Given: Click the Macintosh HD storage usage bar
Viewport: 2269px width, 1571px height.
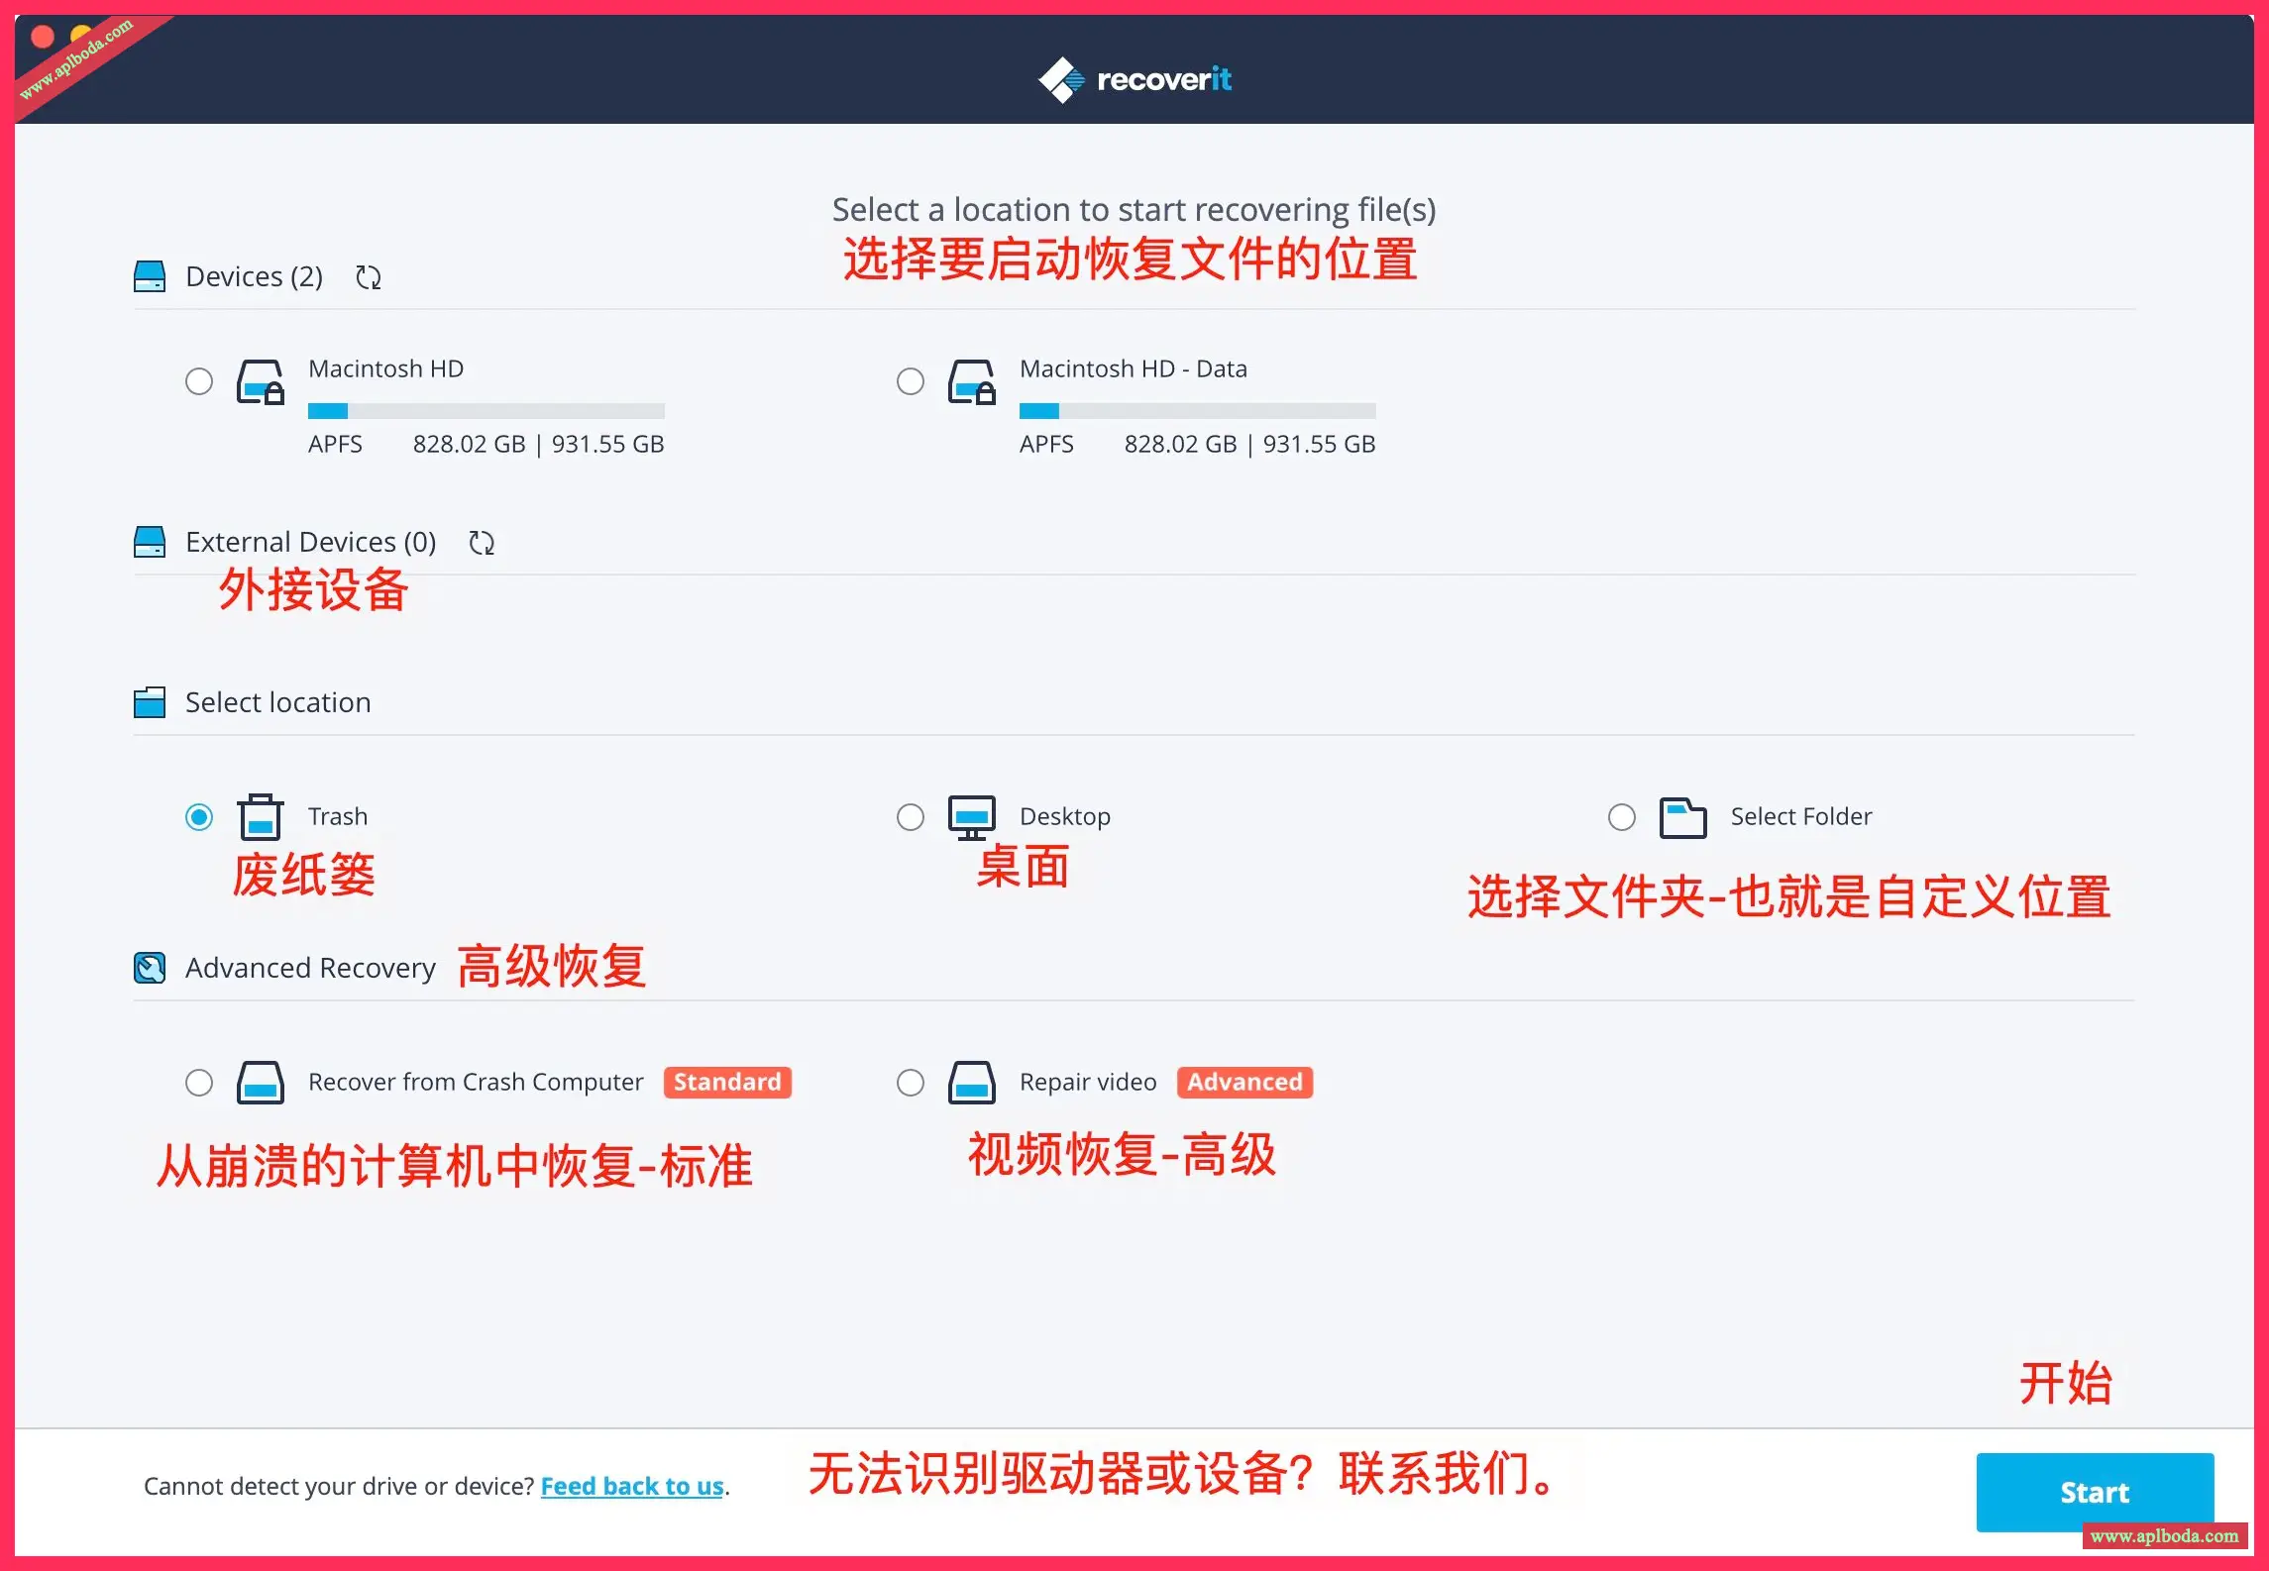Looking at the screenshot, I should pyautogui.click(x=486, y=411).
